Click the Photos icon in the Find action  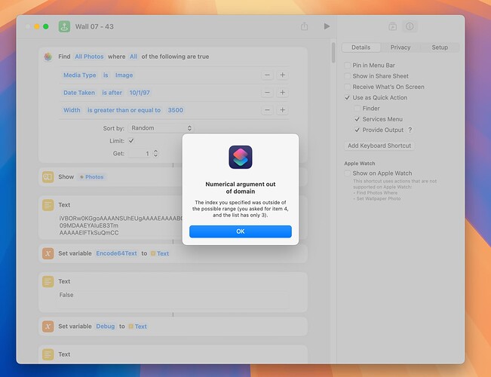tap(48, 57)
